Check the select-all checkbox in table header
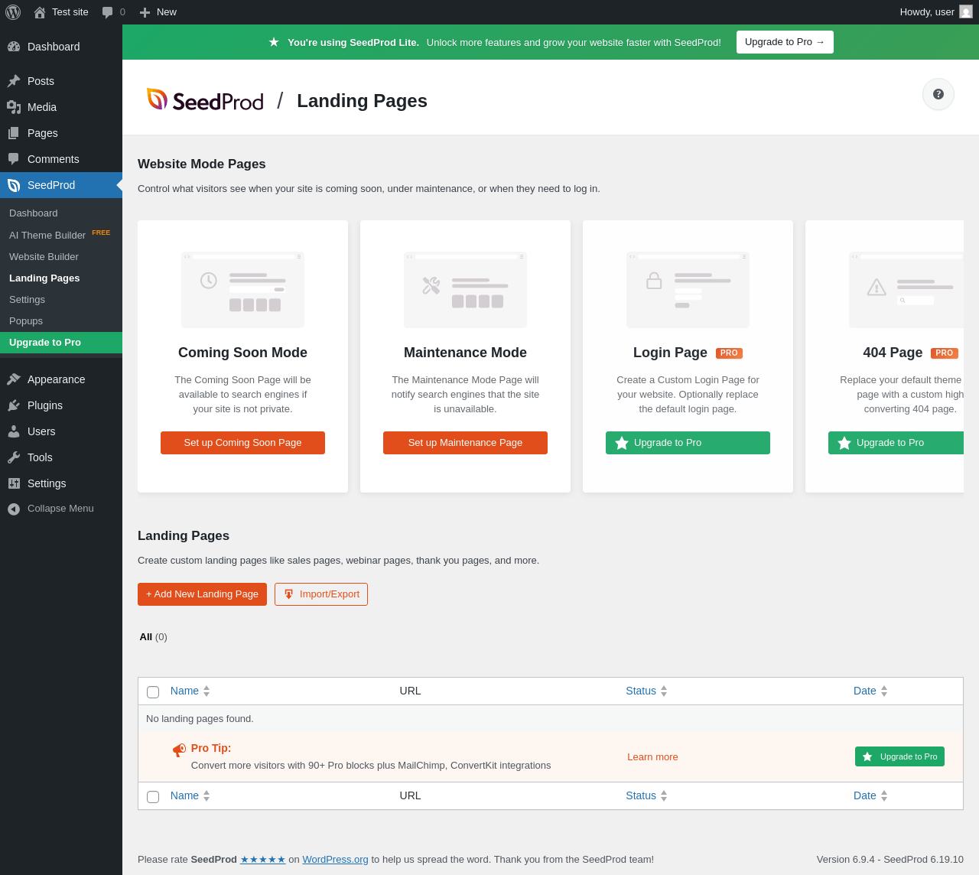Screen dimensions: 979x875 (x=153, y=691)
